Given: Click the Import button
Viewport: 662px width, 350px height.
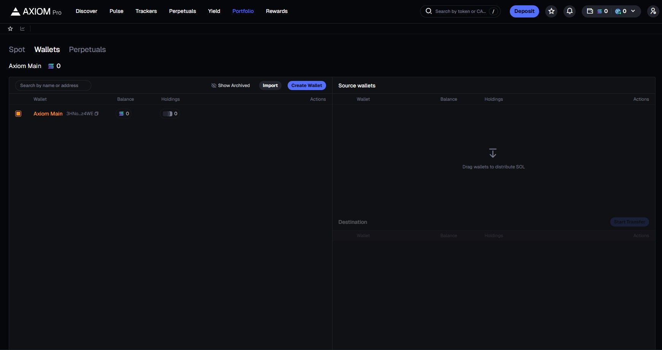Looking at the screenshot, I should (x=270, y=86).
